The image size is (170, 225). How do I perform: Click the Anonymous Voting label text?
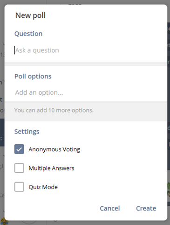(54, 149)
